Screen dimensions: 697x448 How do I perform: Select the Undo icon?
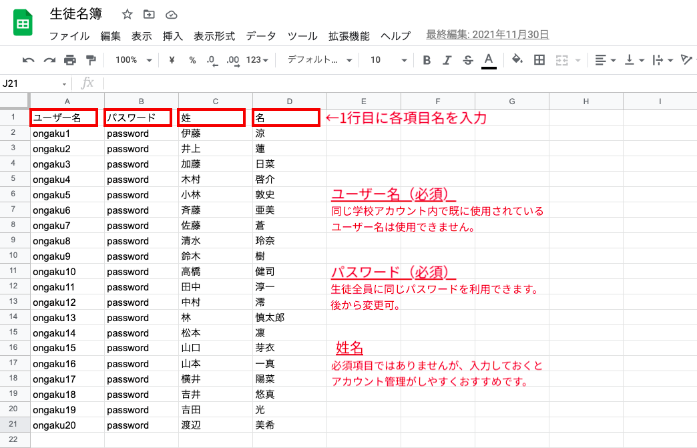coord(27,59)
